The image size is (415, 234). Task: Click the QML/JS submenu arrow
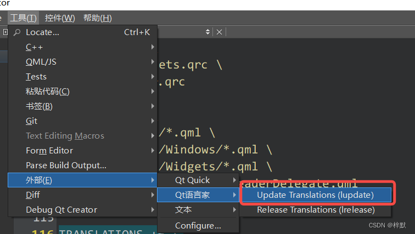coord(153,62)
